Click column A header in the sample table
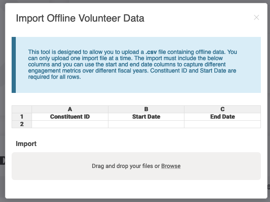 (x=70, y=110)
